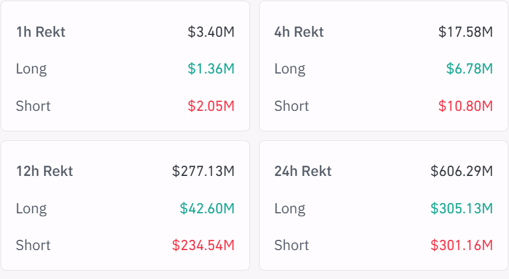
Task: Select the 4h long value $6.78M
Action: (469, 69)
